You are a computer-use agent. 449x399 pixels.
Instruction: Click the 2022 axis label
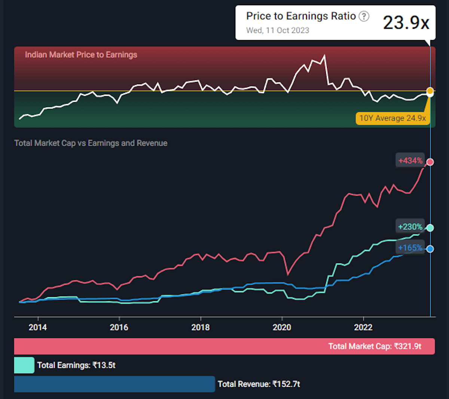tap(363, 328)
